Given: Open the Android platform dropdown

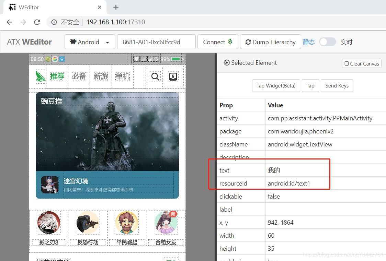Looking at the screenshot, I should coord(90,42).
